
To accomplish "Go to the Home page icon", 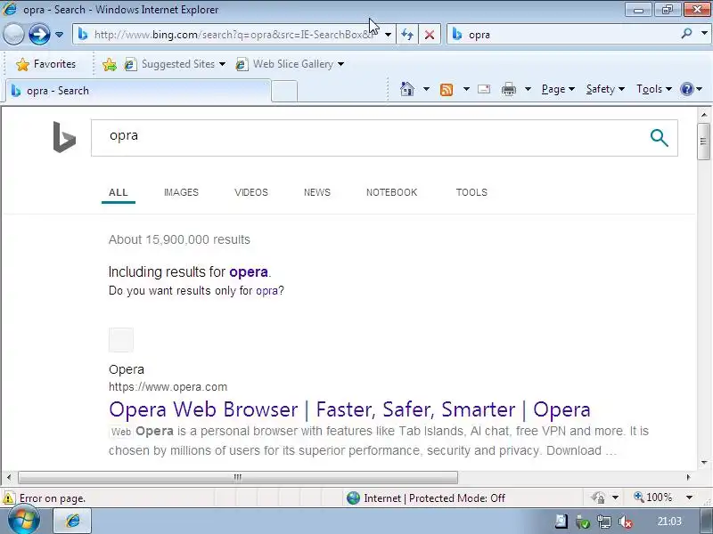I will 407,89.
